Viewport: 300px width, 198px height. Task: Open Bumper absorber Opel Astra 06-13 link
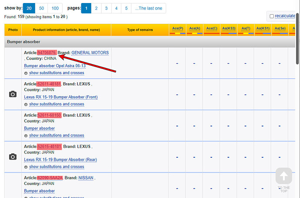click(55, 66)
